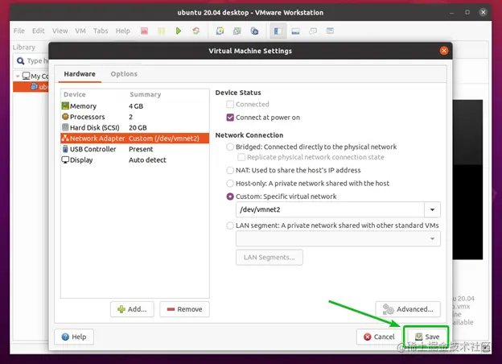Open the VM menu

[80, 31]
